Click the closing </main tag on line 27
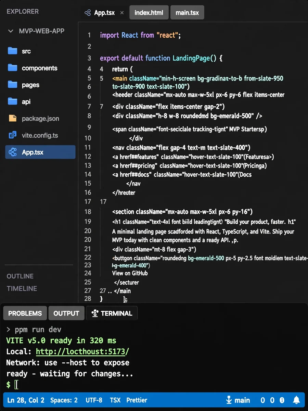 pos(123,291)
